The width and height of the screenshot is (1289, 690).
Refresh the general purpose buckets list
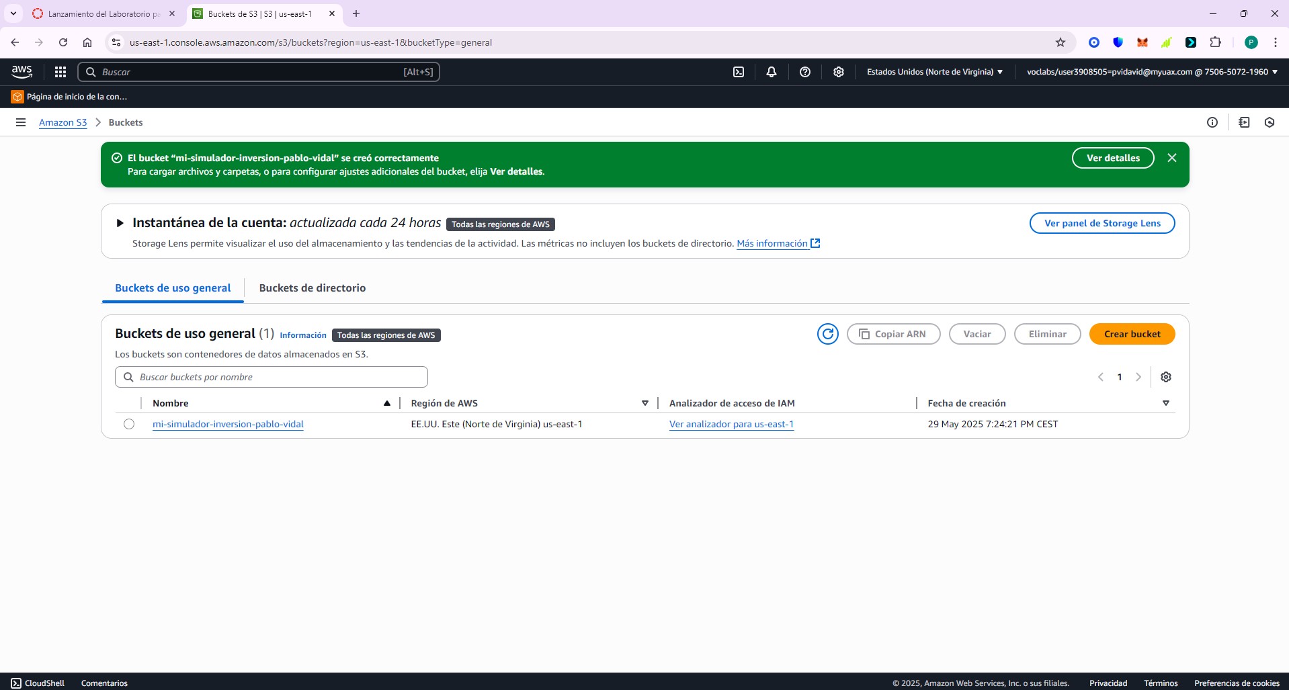pyautogui.click(x=828, y=334)
